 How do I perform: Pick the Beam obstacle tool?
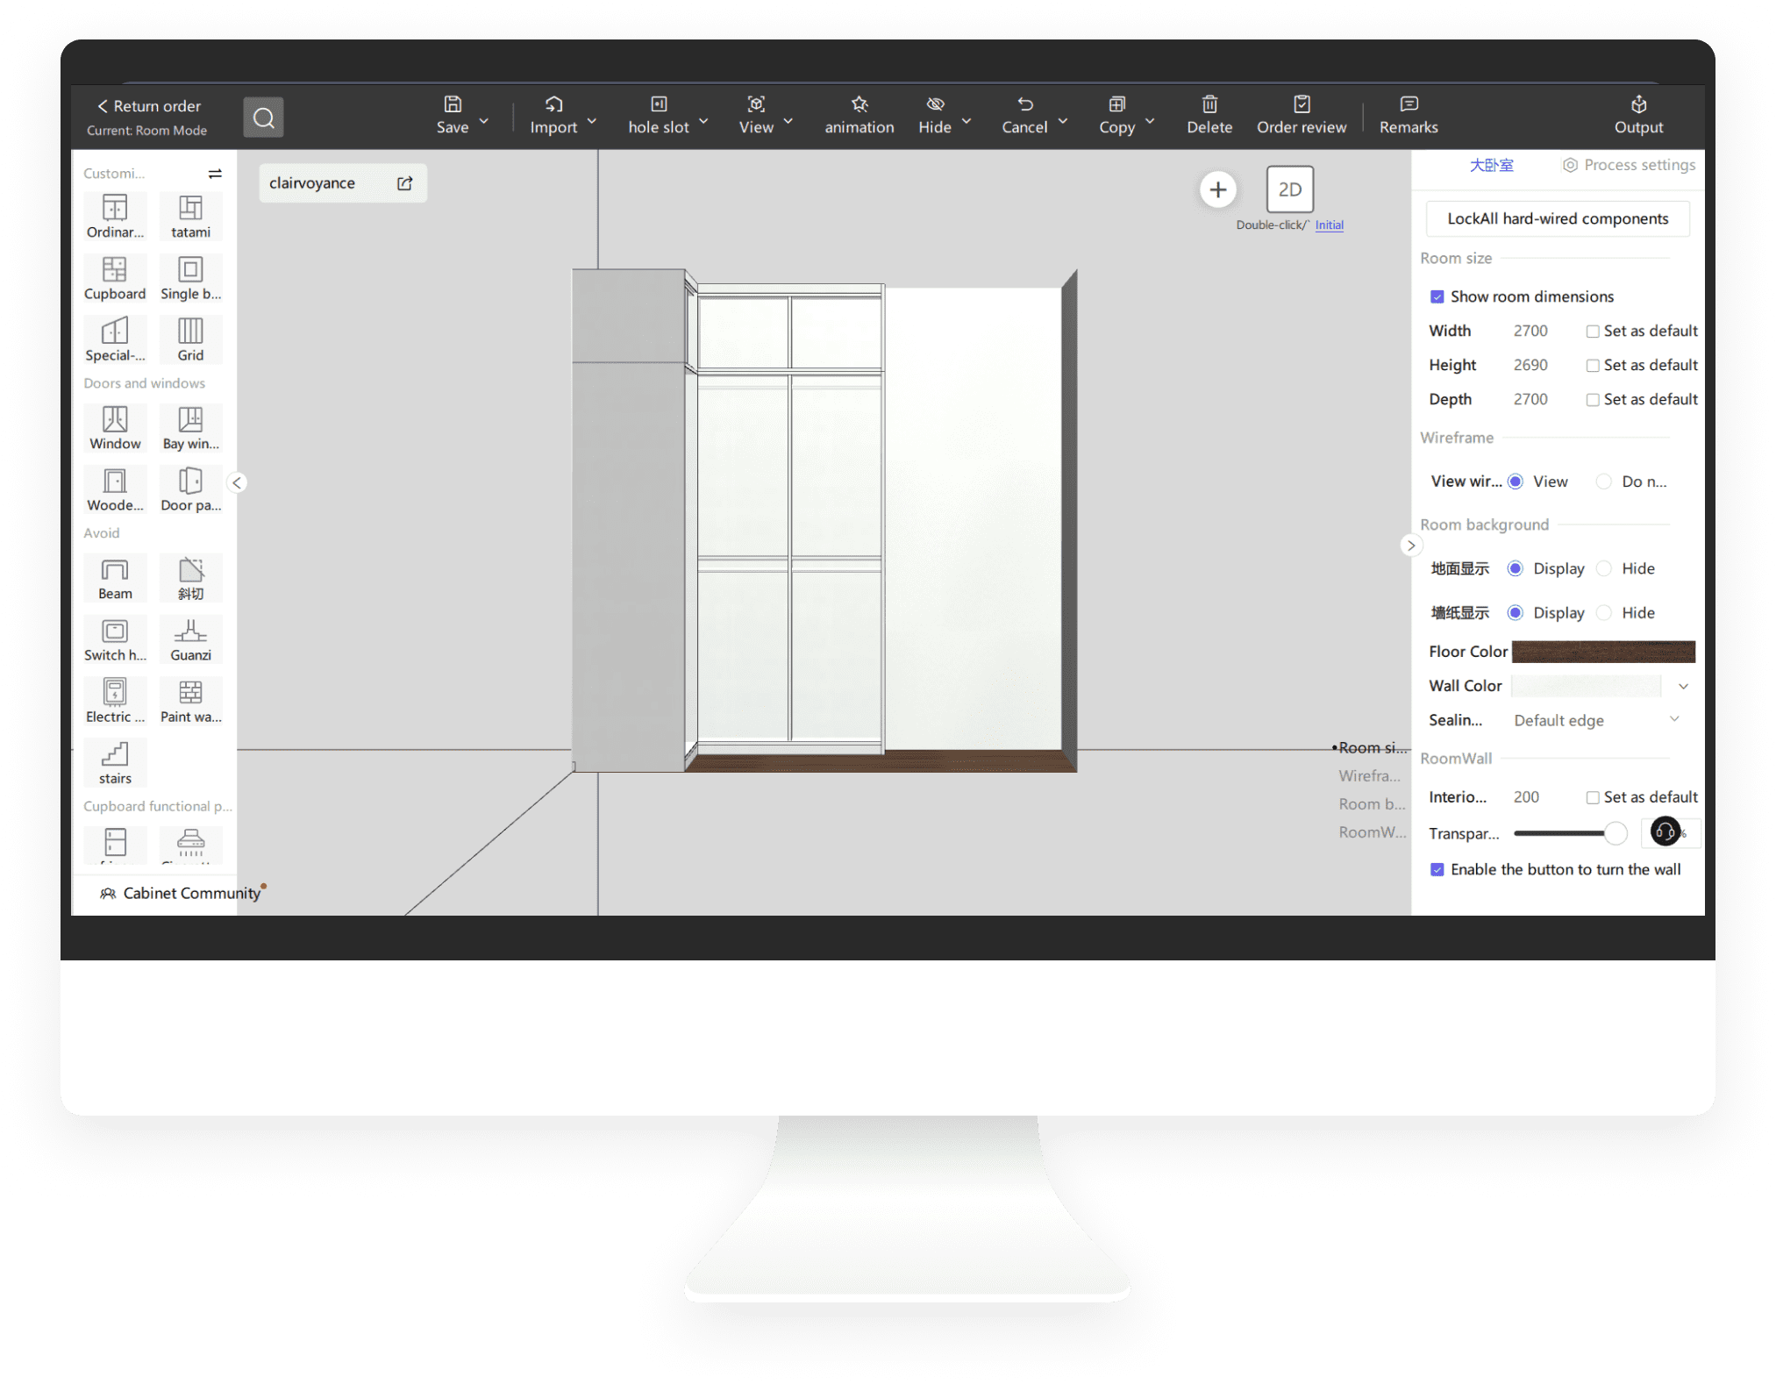tap(115, 578)
